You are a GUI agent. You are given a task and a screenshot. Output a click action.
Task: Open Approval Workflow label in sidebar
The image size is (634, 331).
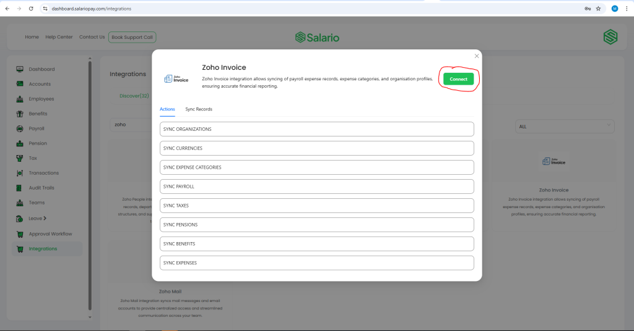50,234
